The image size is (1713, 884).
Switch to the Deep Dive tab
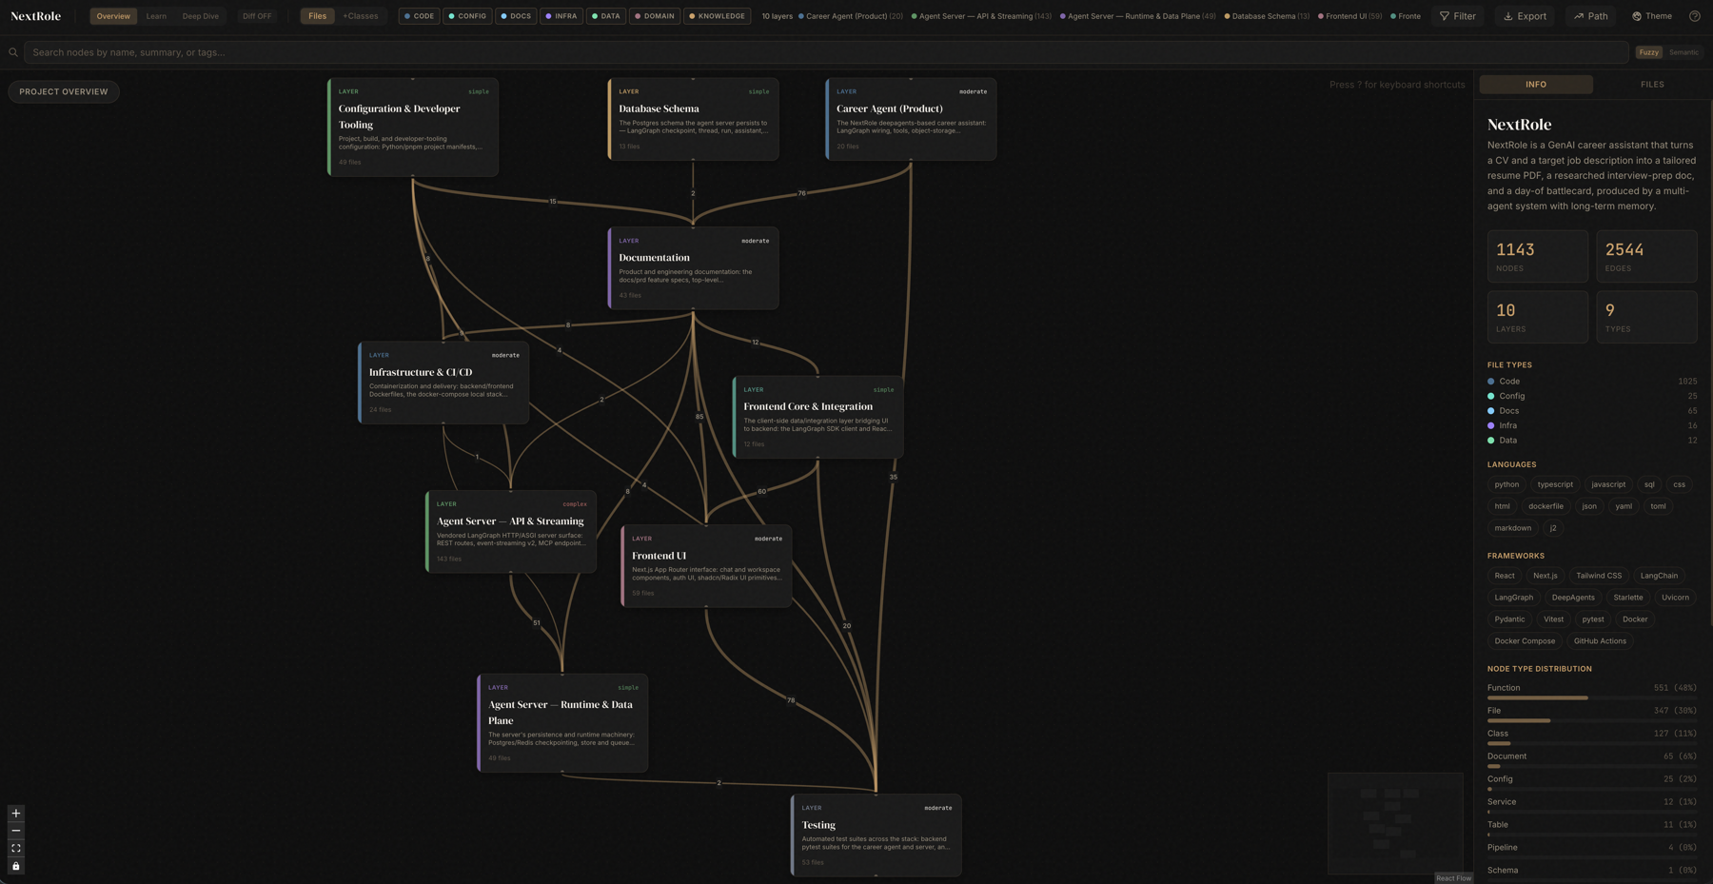(201, 16)
